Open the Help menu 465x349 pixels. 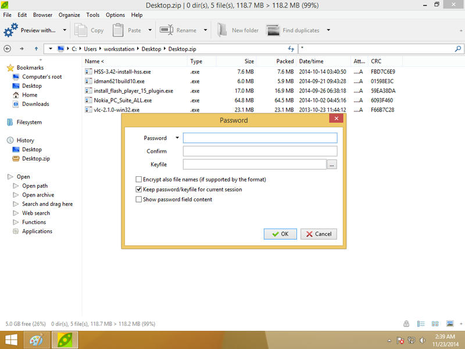coord(137,15)
